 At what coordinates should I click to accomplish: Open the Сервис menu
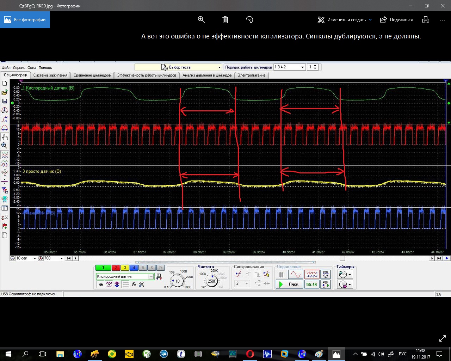[x=19, y=68]
